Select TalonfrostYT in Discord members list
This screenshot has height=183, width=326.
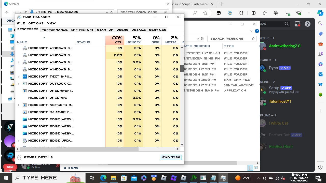coord(280,101)
